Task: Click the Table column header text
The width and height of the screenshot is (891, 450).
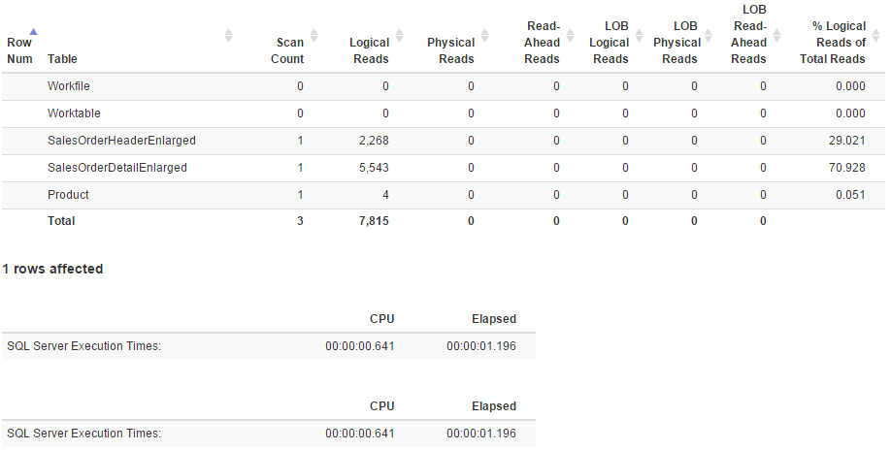Action: coord(62,59)
